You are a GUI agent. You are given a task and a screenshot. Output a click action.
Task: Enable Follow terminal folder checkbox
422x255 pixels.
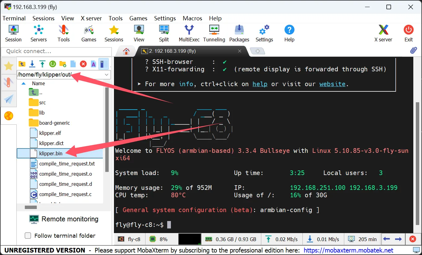tap(28, 236)
